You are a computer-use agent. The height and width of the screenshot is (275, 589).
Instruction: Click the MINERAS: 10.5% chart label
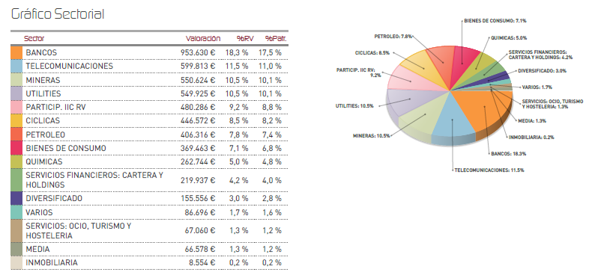click(371, 136)
